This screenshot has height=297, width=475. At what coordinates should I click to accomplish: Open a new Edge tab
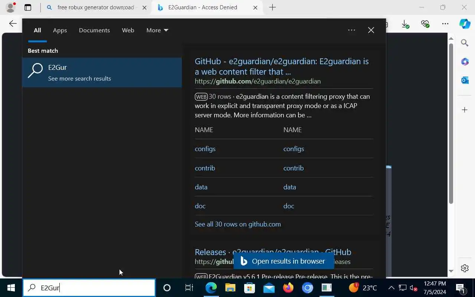[272, 7]
